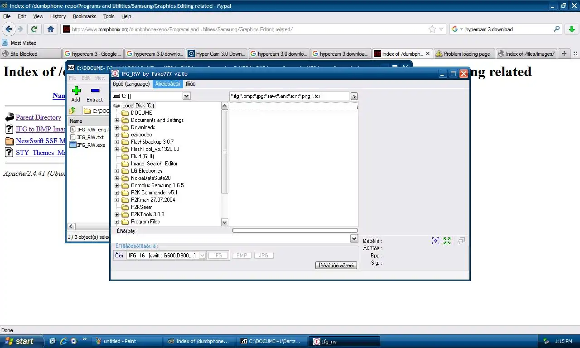Click the down arrow of the tree scrollbar
Screen dimensions: 580x348
click(224, 222)
